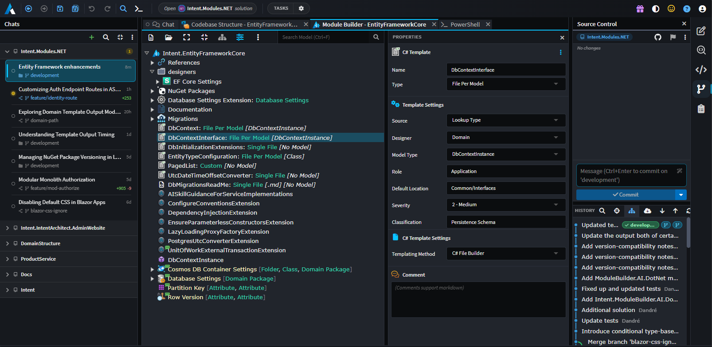Collapse the Intent.Modules.NET chats group
The image size is (712, 347).
(x=7, y=51)
